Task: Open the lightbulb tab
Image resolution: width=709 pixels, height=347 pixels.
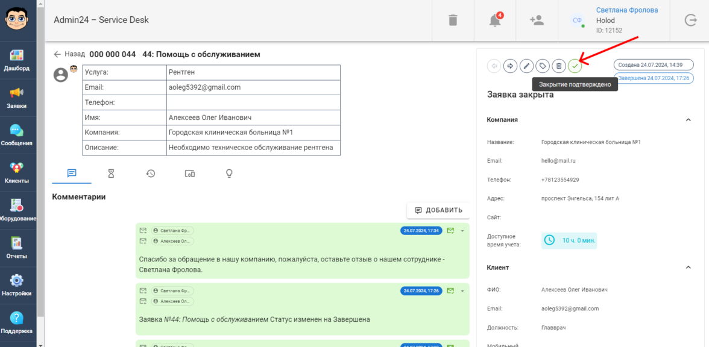Action: click(x=229, y=173)
